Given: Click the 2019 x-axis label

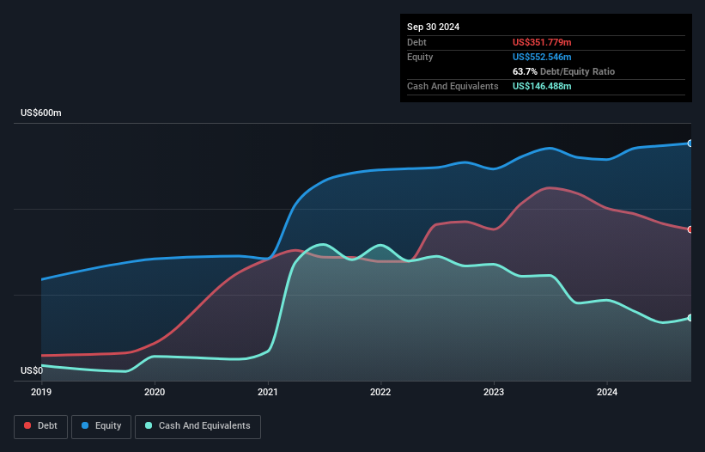Looking at the screenshot, I should (41, 392).
